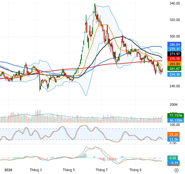Click the Tháng 9 time axis label

pos(135,170)
